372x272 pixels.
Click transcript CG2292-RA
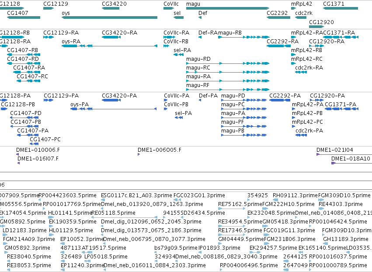(x=278, y=46)
